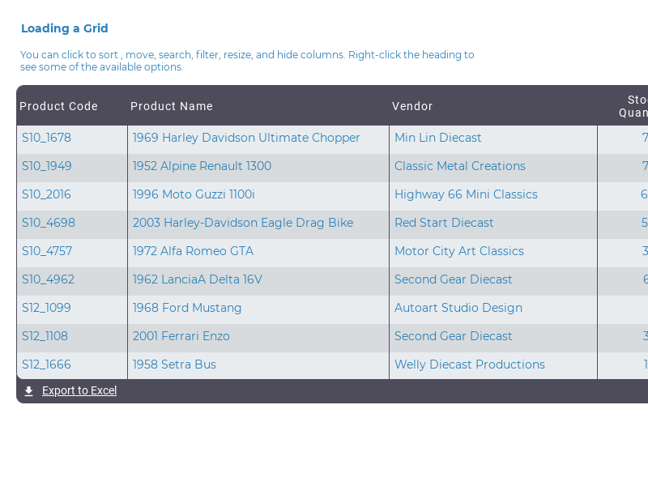Sort the grid by Product Name header
Image resolution: width=648 pixels, height=486 pixels.
[x=172, y=106]
